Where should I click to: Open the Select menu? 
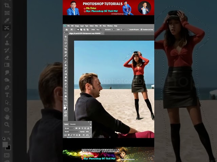point(92,26)
